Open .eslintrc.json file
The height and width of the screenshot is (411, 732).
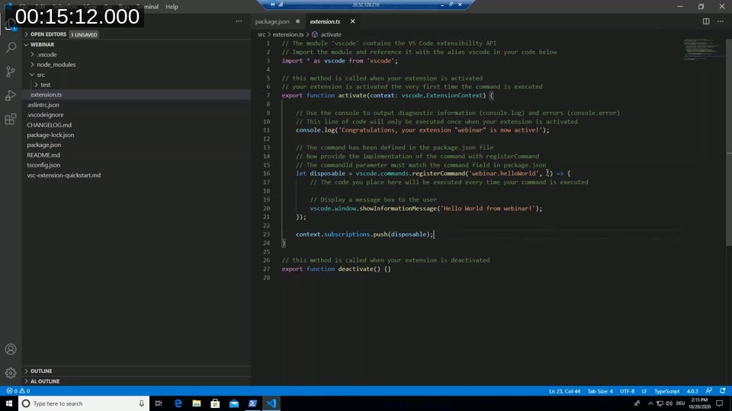click(x=43, y=105)
